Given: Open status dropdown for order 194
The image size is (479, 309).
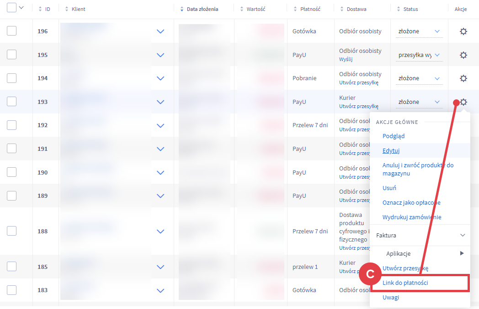Looking at the screenshot, I should 419,78.
